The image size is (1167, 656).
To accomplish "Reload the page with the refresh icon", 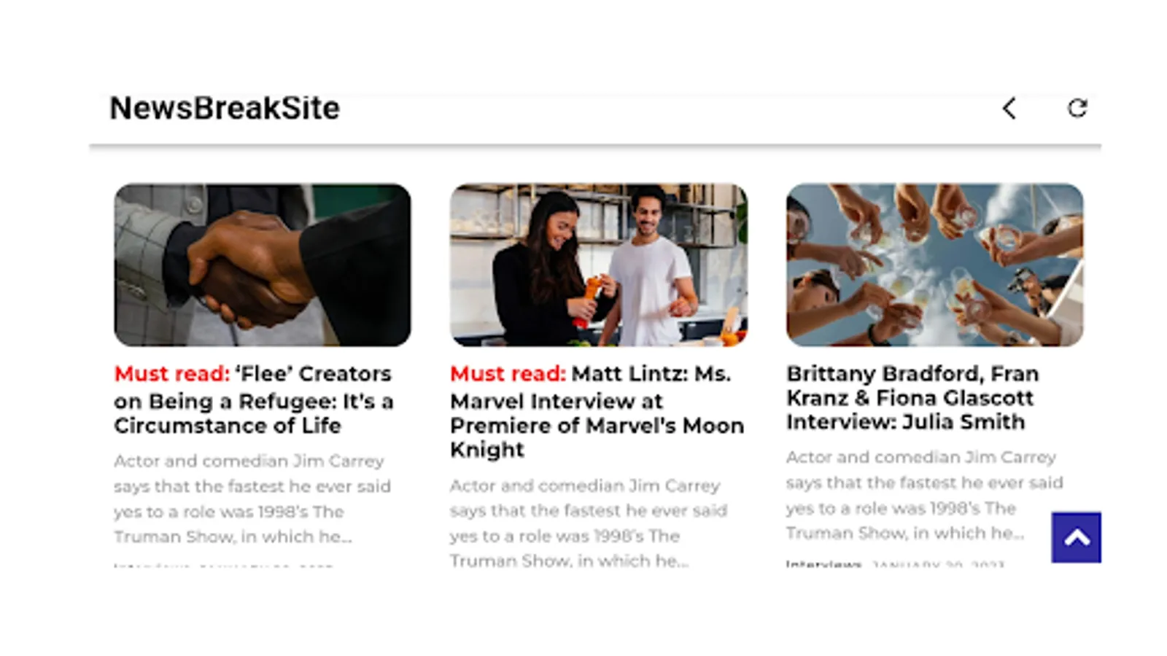I will [x=1077, y=108].
